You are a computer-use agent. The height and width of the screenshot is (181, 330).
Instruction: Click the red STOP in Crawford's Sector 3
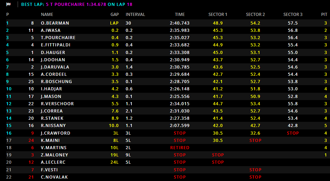(293, 133)
